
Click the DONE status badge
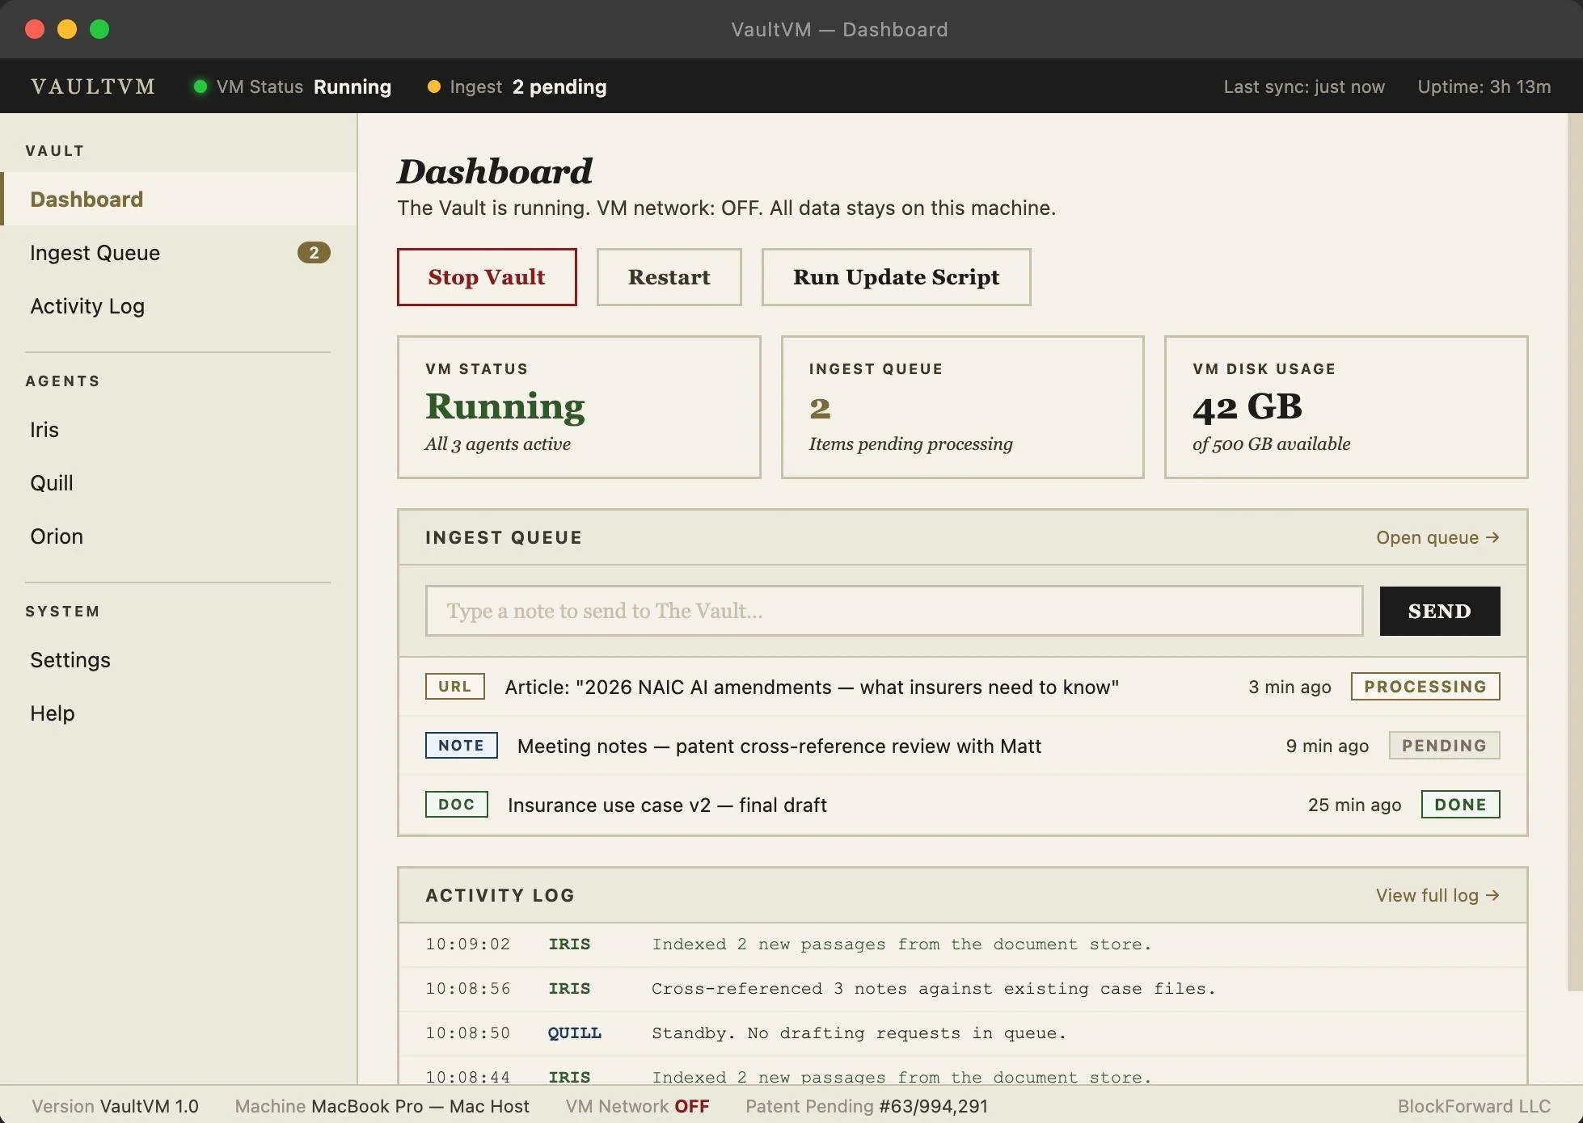tap(1460, 805)
